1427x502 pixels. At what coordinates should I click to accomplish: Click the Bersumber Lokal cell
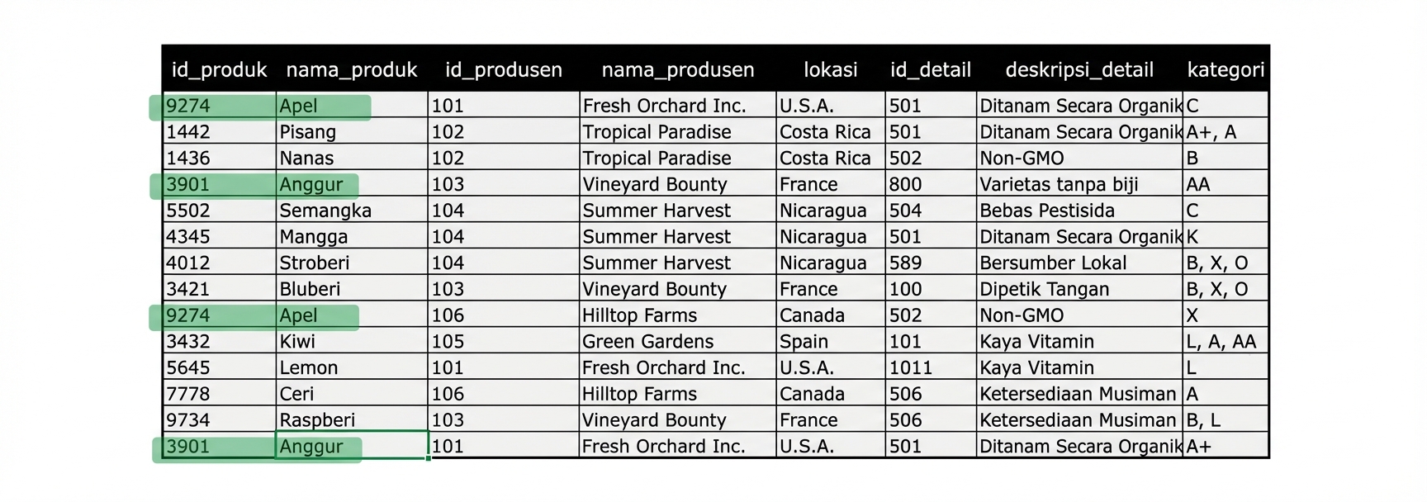point(1079,263)
